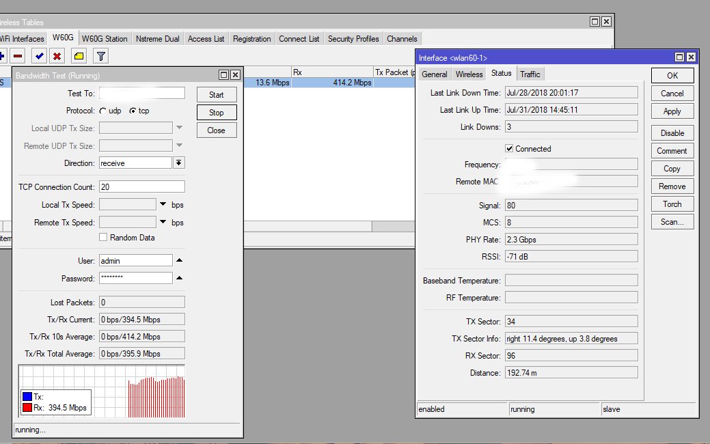Click the blue checkmark enable icon
The image size is (710, 444).
click(x=40, y=56)
